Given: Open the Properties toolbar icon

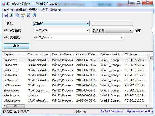Looking at the screenshot, I should [x=23, y=15].
